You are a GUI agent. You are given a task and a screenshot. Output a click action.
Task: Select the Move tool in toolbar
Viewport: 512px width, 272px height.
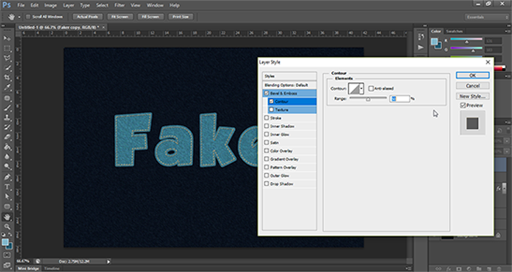(8, 38)
